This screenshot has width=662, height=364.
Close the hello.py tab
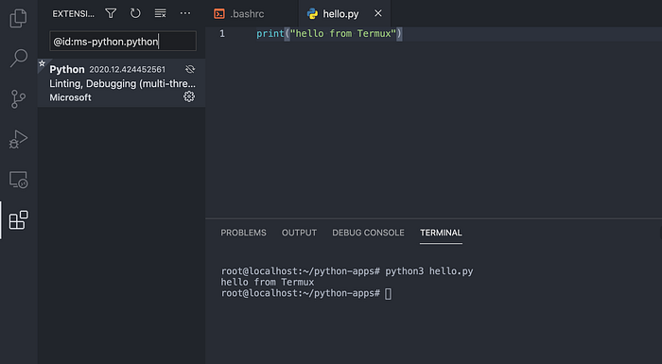(378, 13)
